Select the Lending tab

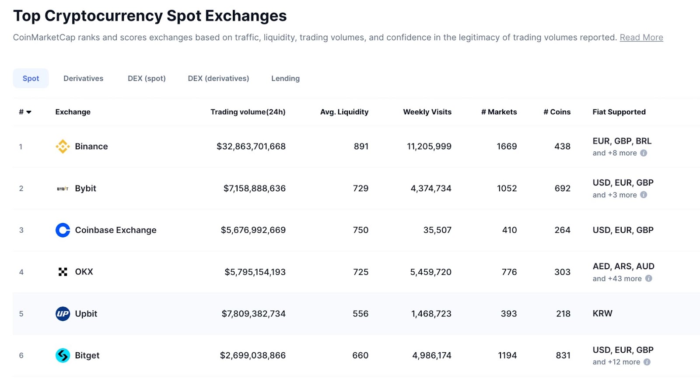[x=285, y=78]
